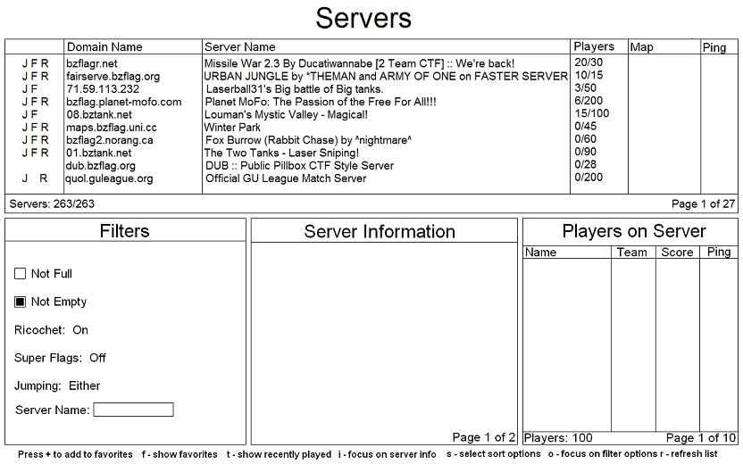Image resolution: width=743 pixels, height=464 pixels.
Task: Uncheck the Not Empty filter checkbox
Action: coord(21,302)
